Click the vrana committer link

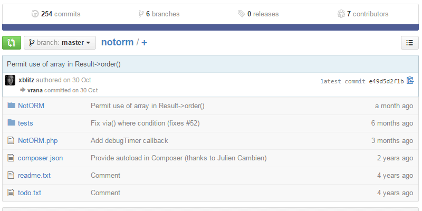coord(35,90)
